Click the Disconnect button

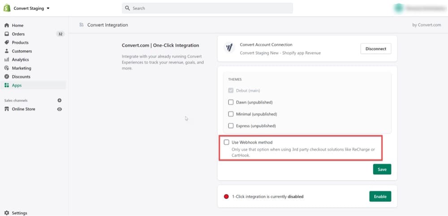[x=376, y=48]
